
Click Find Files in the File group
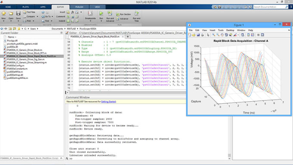[x=29, y=12]
